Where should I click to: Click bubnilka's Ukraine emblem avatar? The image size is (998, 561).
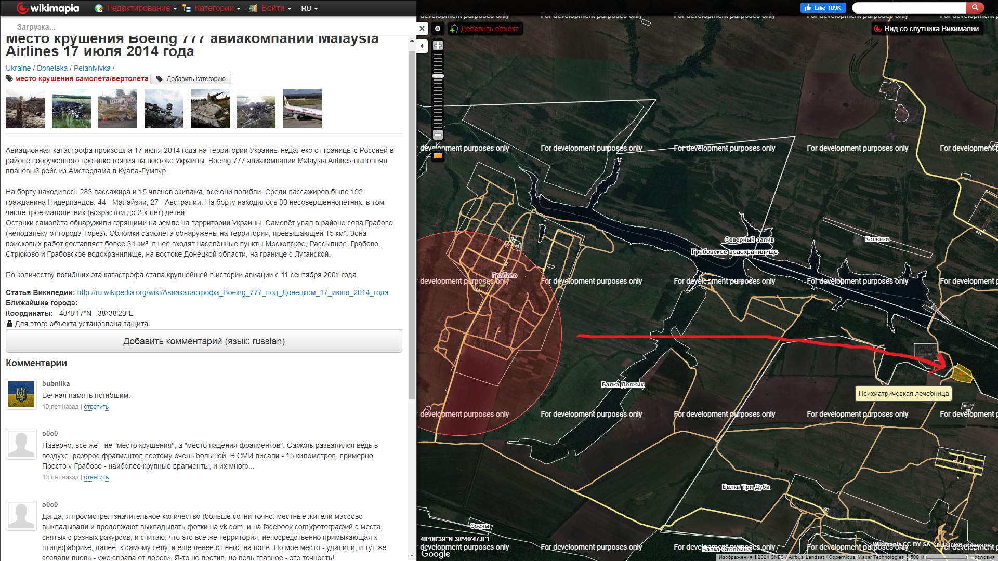click(x=21, y=394)
